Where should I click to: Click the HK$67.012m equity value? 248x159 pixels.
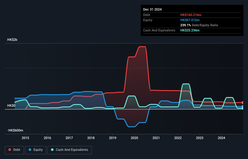click(190, 20)
